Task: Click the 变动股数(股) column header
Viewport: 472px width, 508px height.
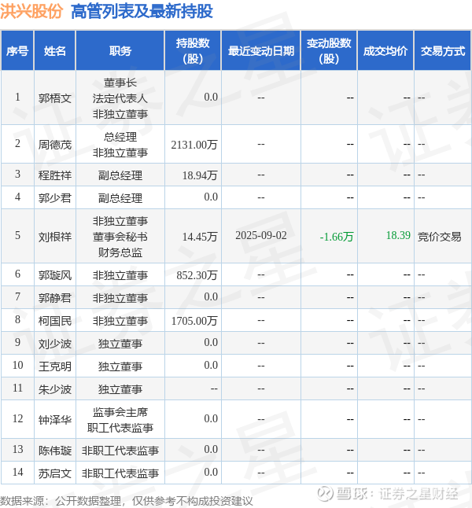Action: click(329, 51)
